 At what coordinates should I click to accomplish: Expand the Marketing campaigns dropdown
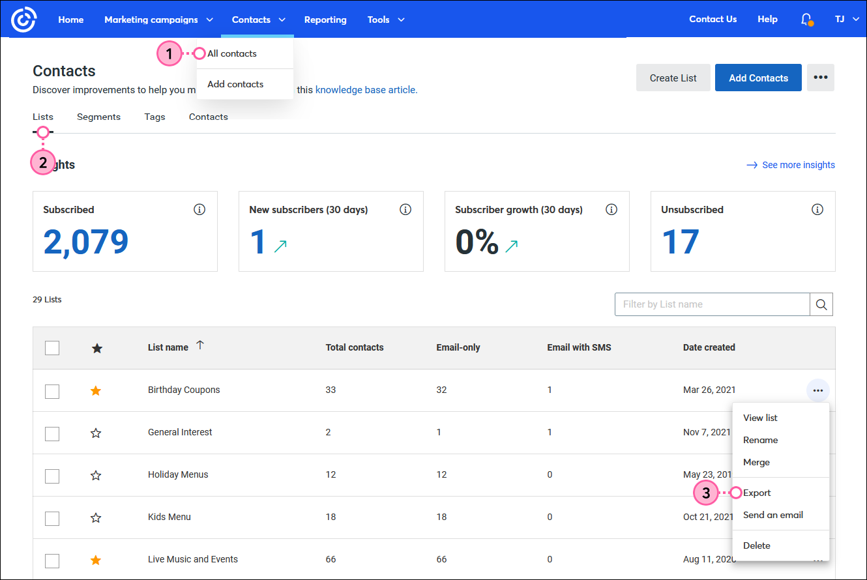[158, 20]
